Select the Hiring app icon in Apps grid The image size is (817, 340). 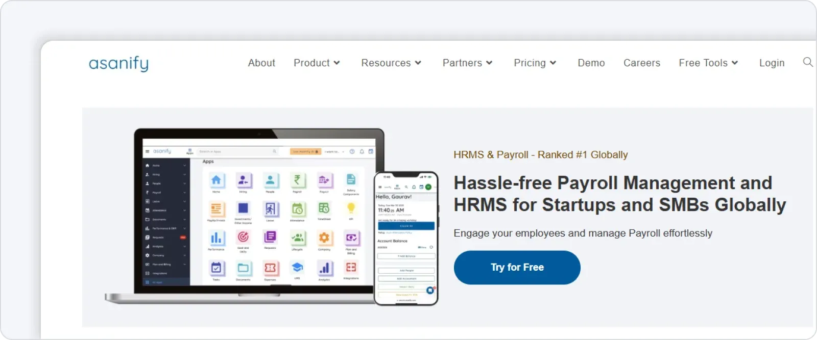click(x=243, y=180)
